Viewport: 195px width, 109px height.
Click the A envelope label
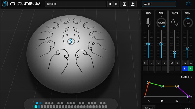pyautogui.click(x=149, y=101)
